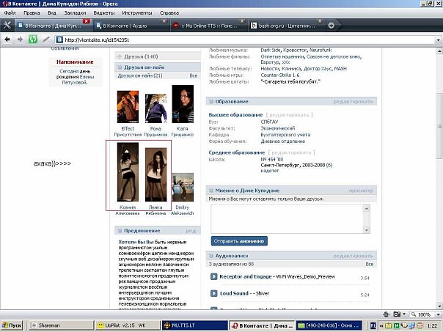This screenshot has height=332, width=443.
Task: Open the Файл menu
Action: [x=10, y=12]
